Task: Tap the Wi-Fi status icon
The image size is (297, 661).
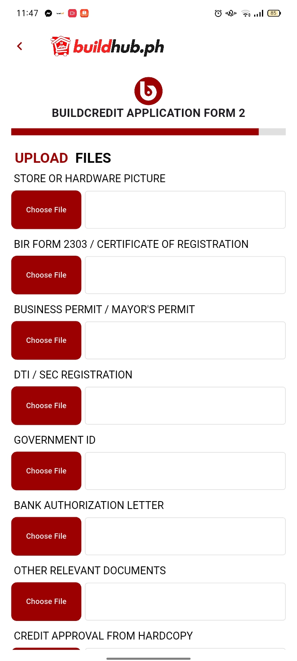Action: tap(246, 13)
